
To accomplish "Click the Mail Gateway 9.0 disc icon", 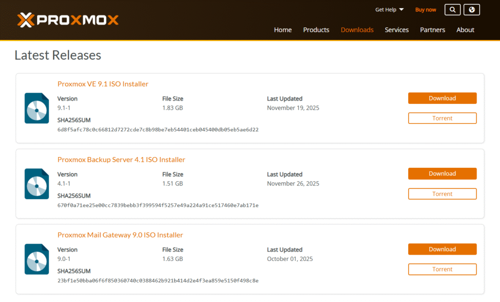I will coord(37,259).
